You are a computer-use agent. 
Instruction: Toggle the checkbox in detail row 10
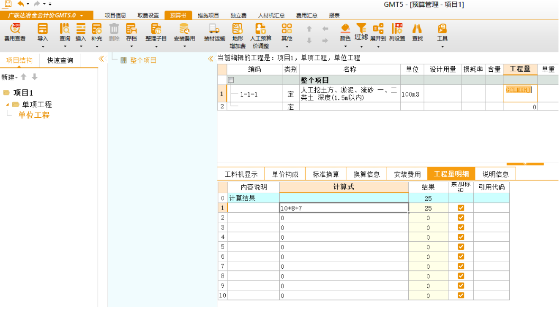coord(461,295)
